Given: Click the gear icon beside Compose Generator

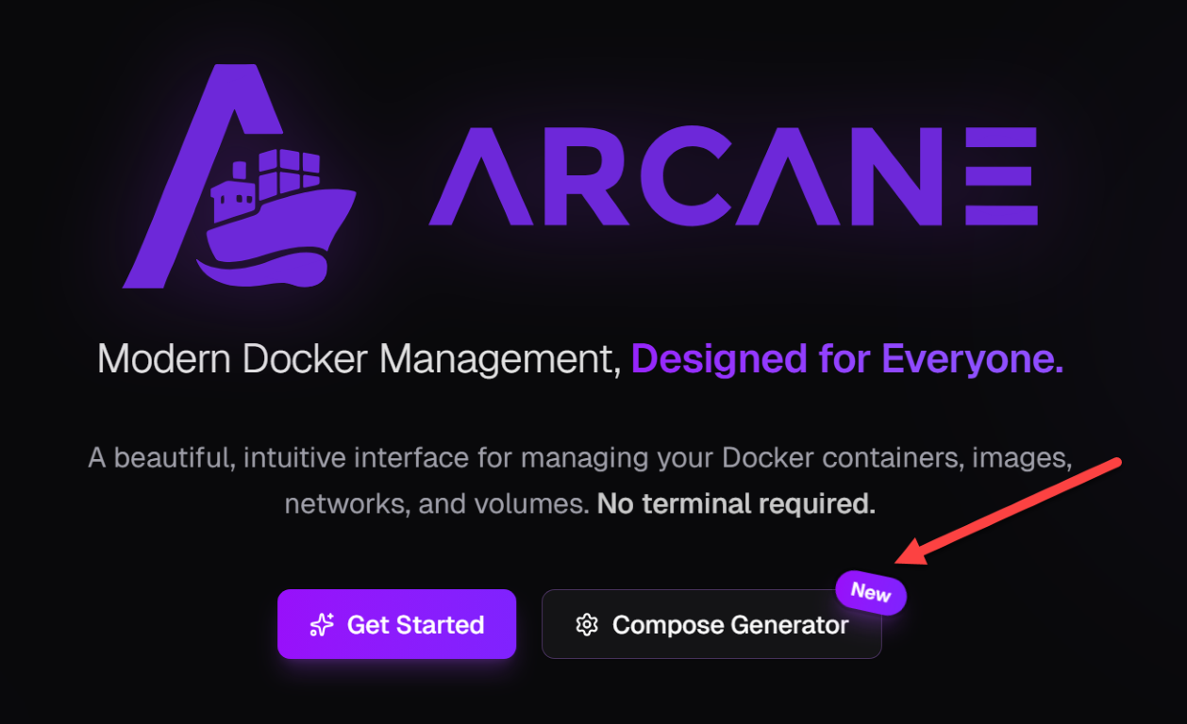Looking at the screenshot, I should coord(587,624).
